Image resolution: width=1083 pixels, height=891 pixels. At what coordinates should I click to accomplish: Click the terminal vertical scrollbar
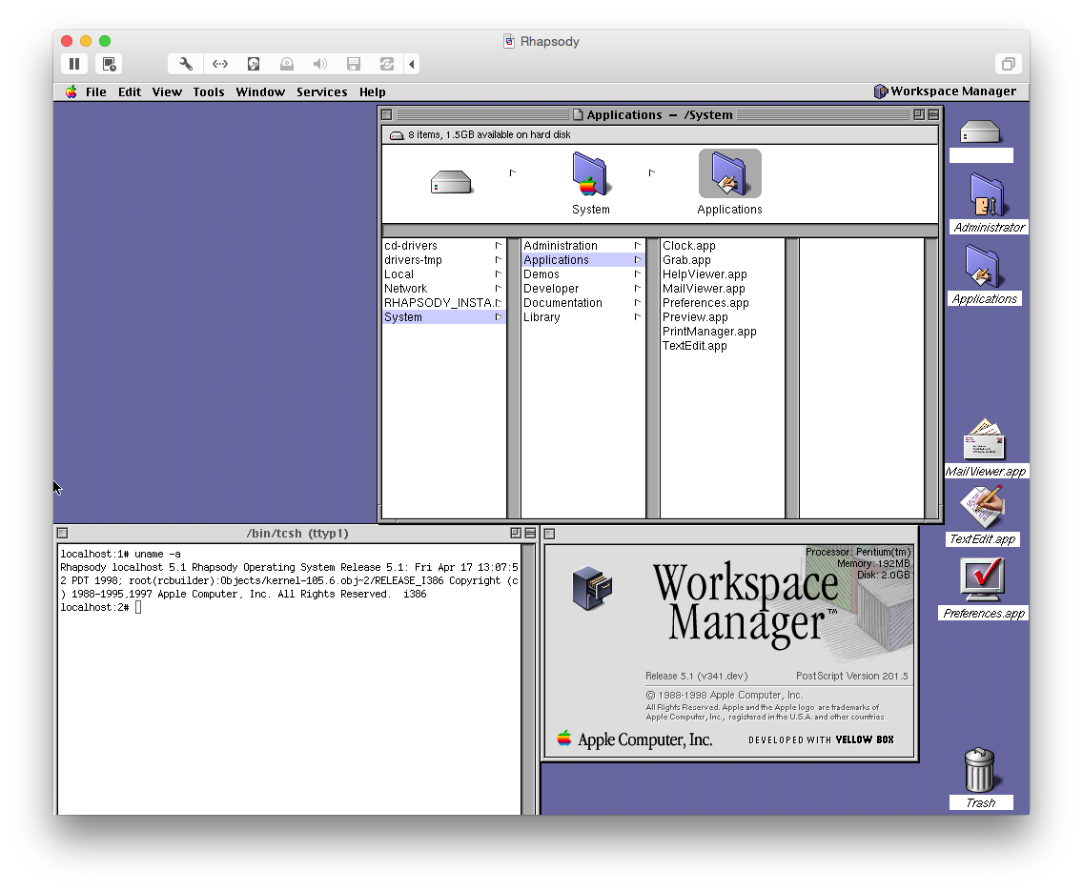529,679
